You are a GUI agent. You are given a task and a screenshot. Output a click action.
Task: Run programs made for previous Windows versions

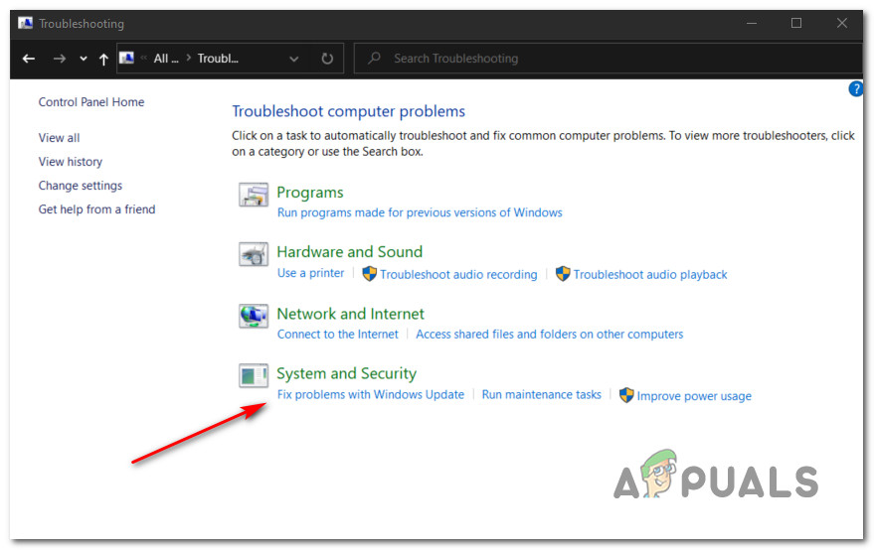pos(420,212)
